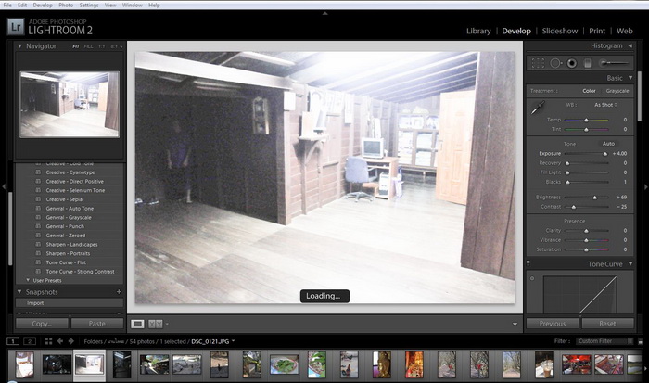Open second window display button 2
This screenshot has width=649, height=383.
[30, 341]
